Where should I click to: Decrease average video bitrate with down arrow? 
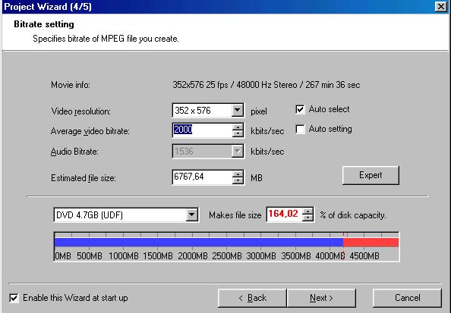point(238,134)
